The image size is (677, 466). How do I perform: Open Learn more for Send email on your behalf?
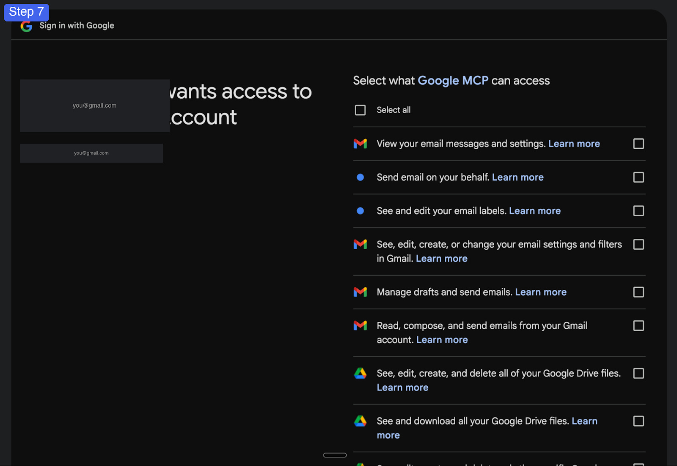518,177
